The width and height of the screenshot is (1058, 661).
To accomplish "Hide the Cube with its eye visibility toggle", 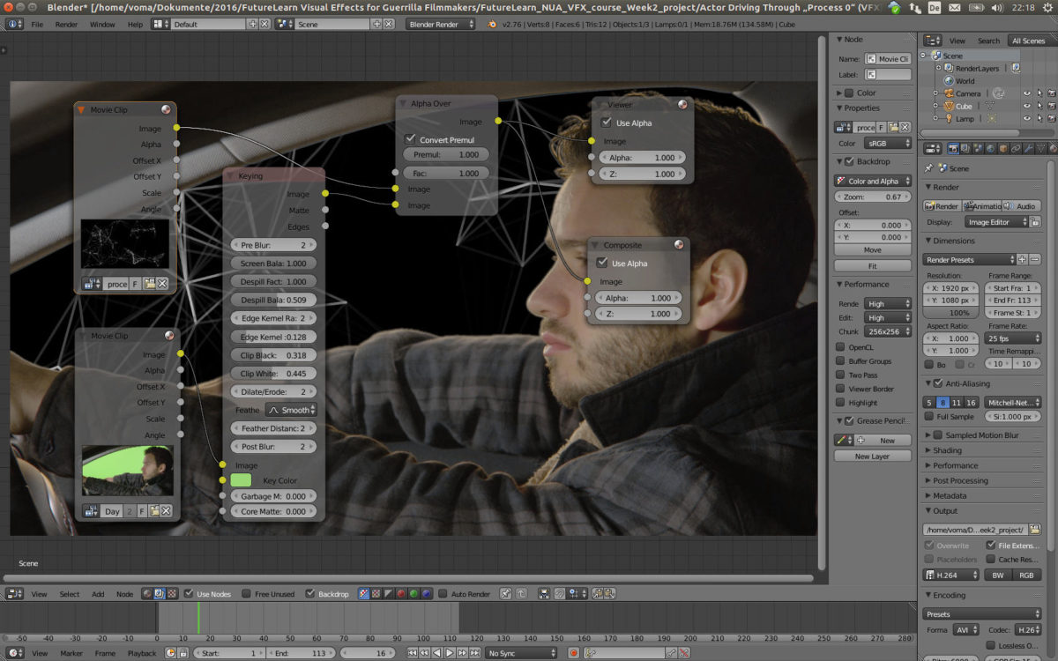I will click(x=1027, y=106).
